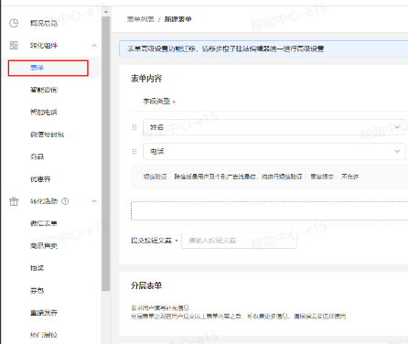
Task: Click the sidebar scrollbar up arrow
Action: [x=106, y=12]
